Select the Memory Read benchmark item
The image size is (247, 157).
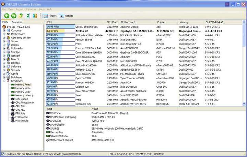23,85
